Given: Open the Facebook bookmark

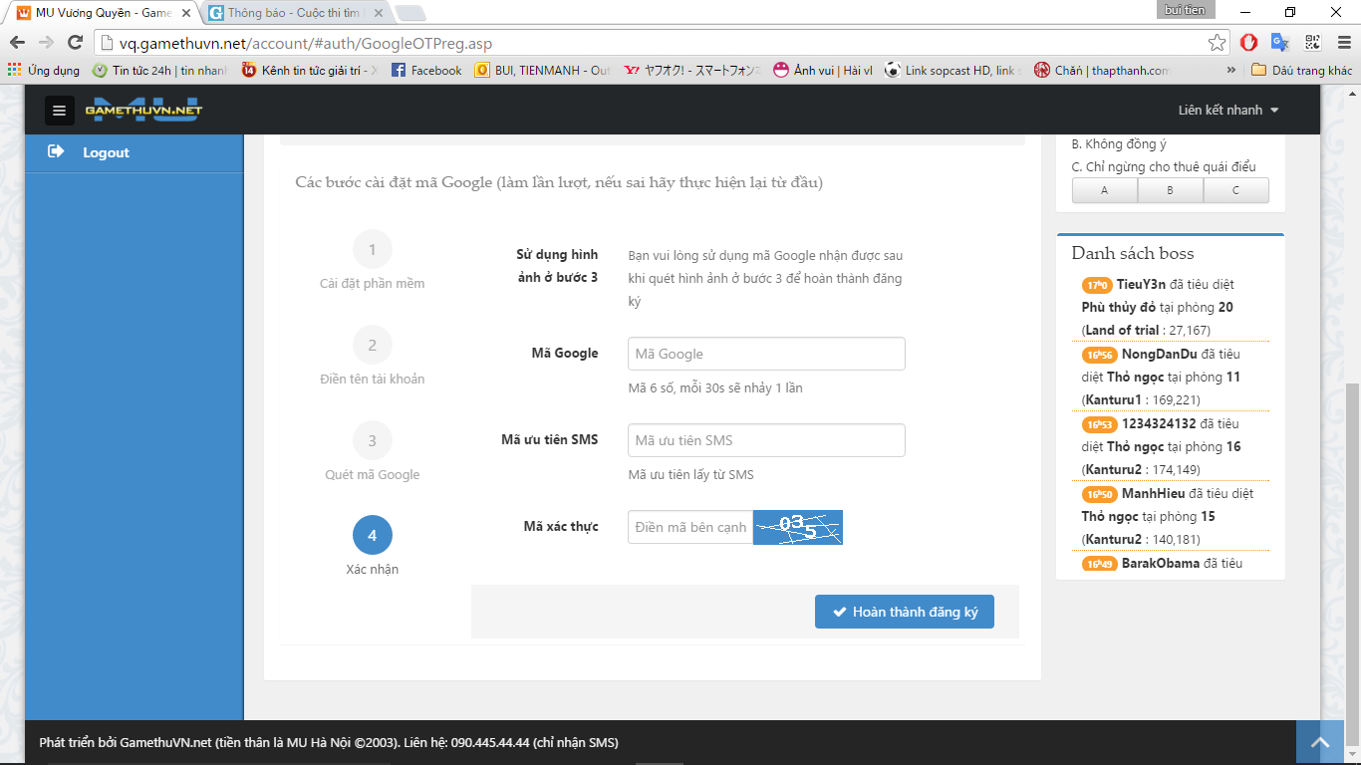Looking at the screenshot, I should point(426,71).
